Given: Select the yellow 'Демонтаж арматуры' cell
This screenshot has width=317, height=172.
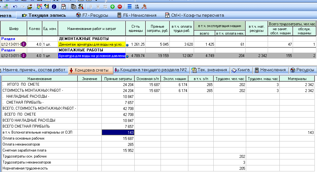Looking at the screenshot, I should 92,44.
